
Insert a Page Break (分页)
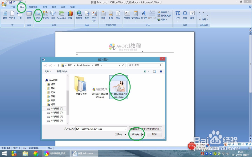tap(20, 15)
